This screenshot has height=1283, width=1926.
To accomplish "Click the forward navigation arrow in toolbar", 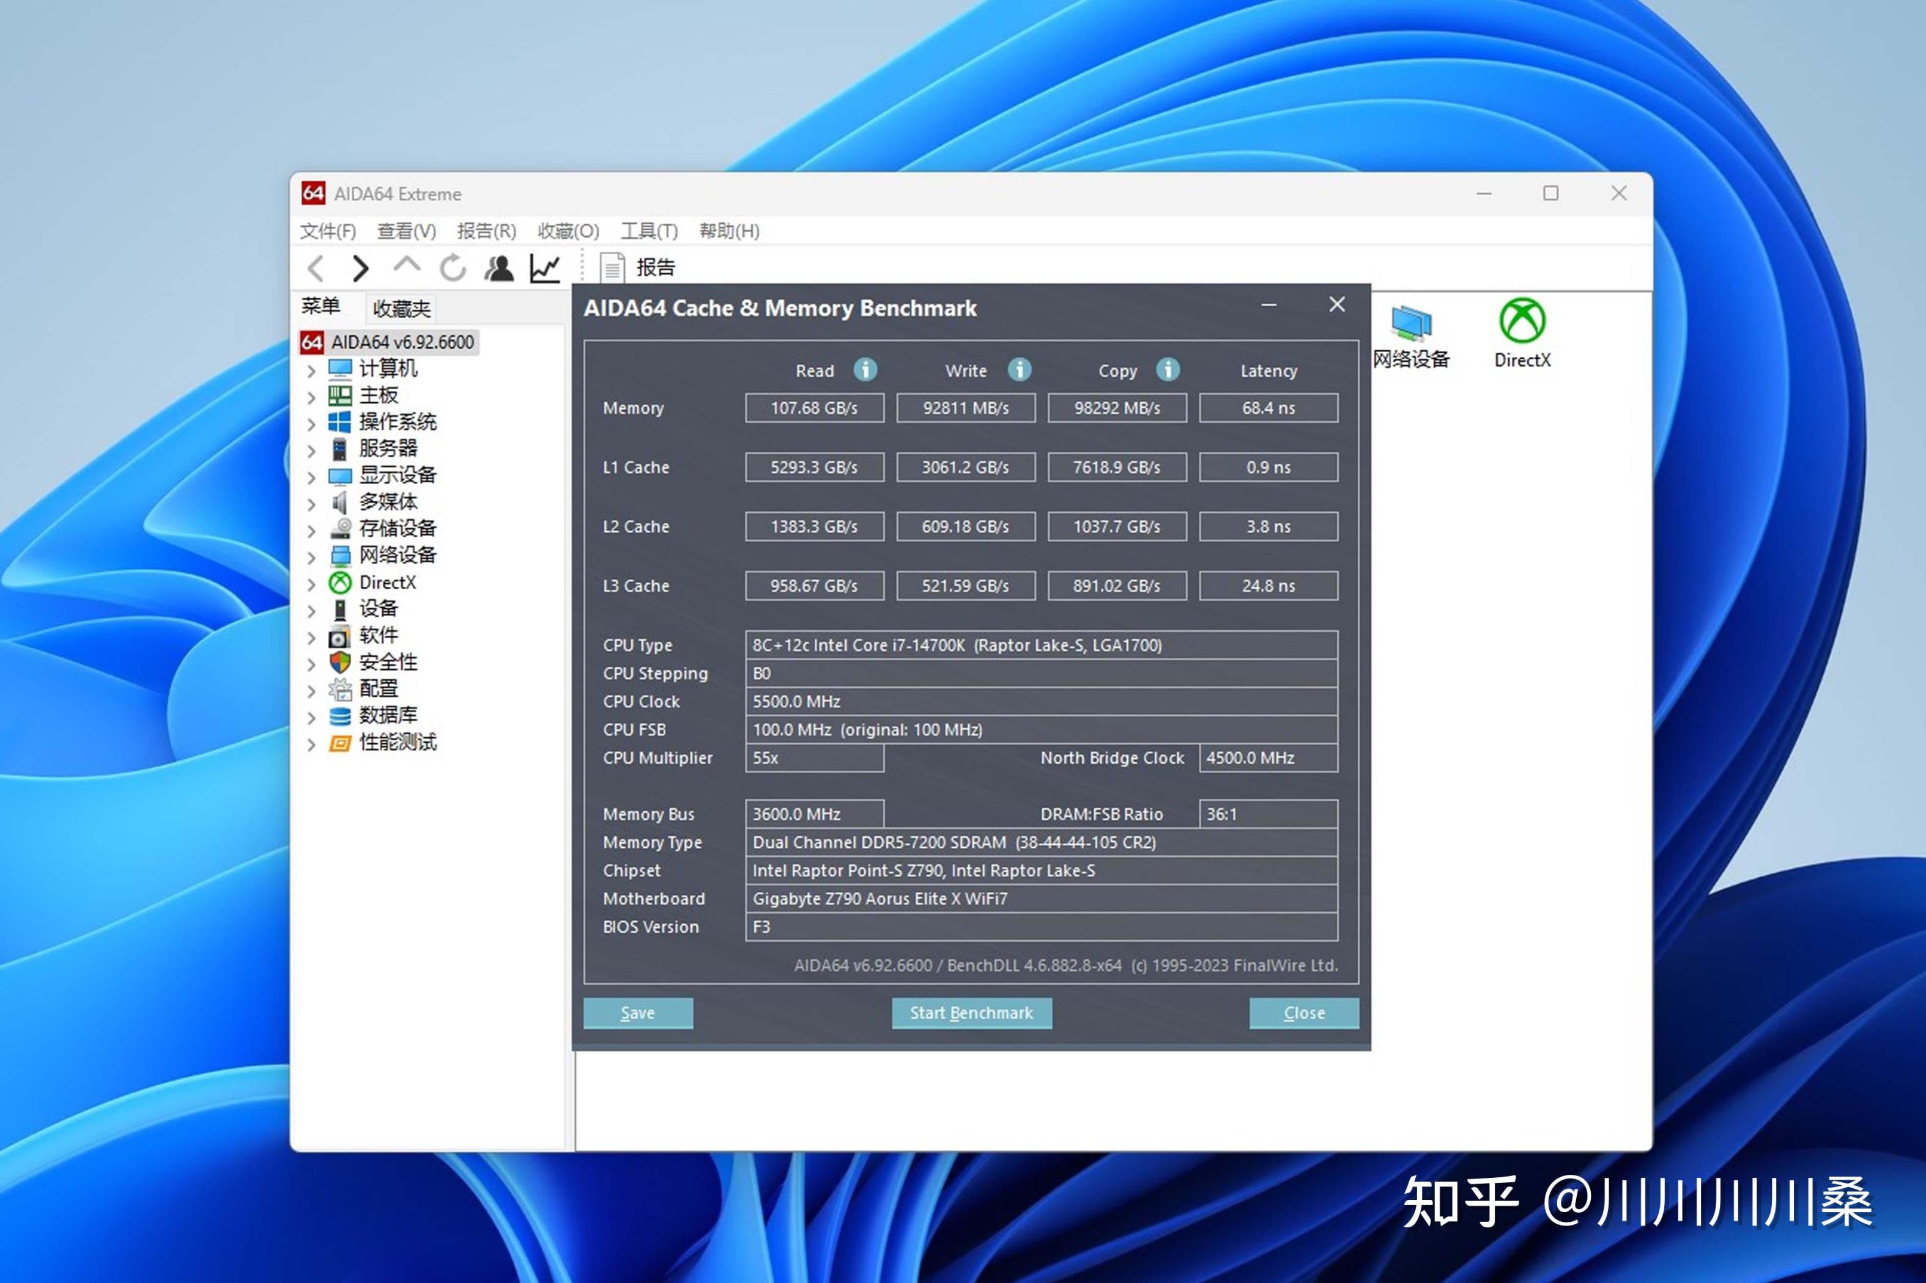I will [x=360, y=268].
